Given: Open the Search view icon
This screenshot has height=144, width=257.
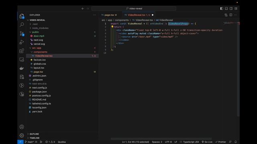Looking at the screenshot, I should coord(22,25).
